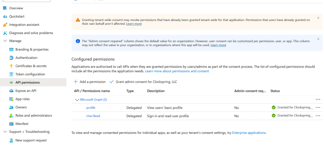
Task: Collapse the Microsoft Graph permissions group
Action: [77, 100]
